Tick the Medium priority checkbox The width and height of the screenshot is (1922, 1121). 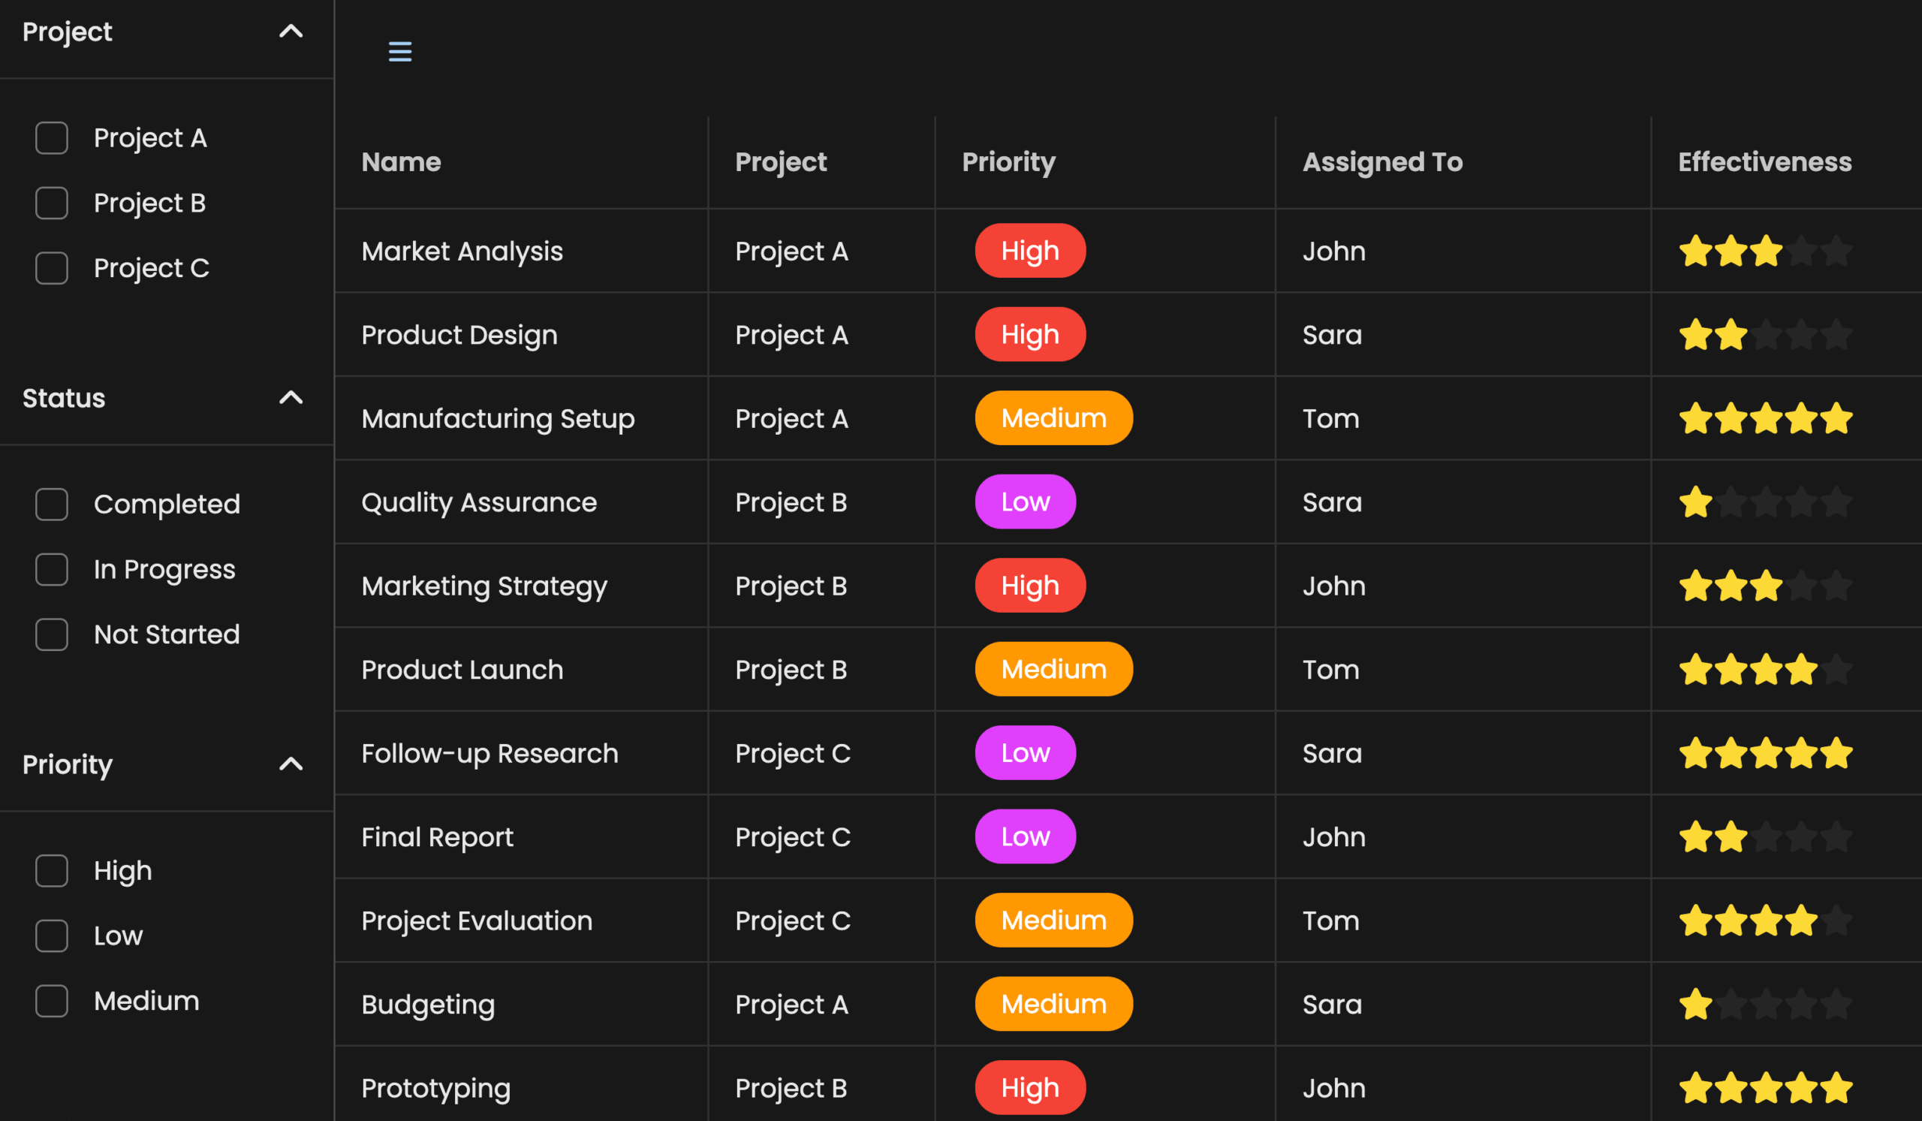[52, 1002]
